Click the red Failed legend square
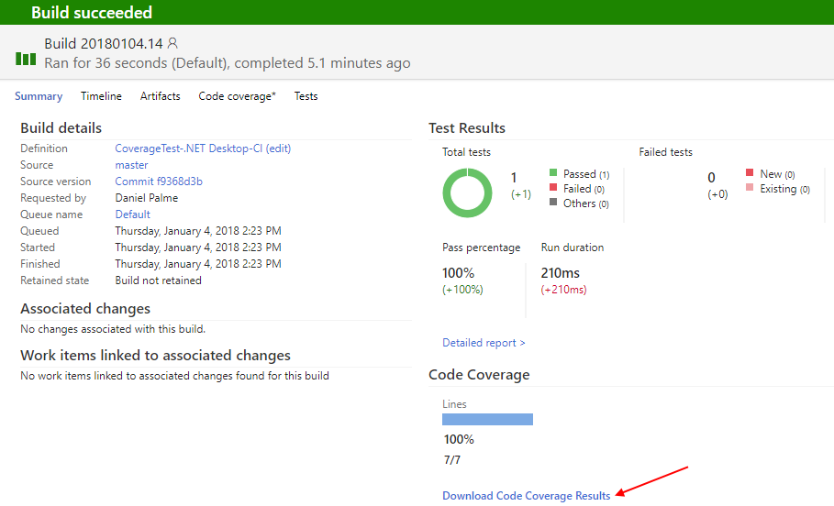Viewport: 834px width, 506px height. [x=553, y=187]
